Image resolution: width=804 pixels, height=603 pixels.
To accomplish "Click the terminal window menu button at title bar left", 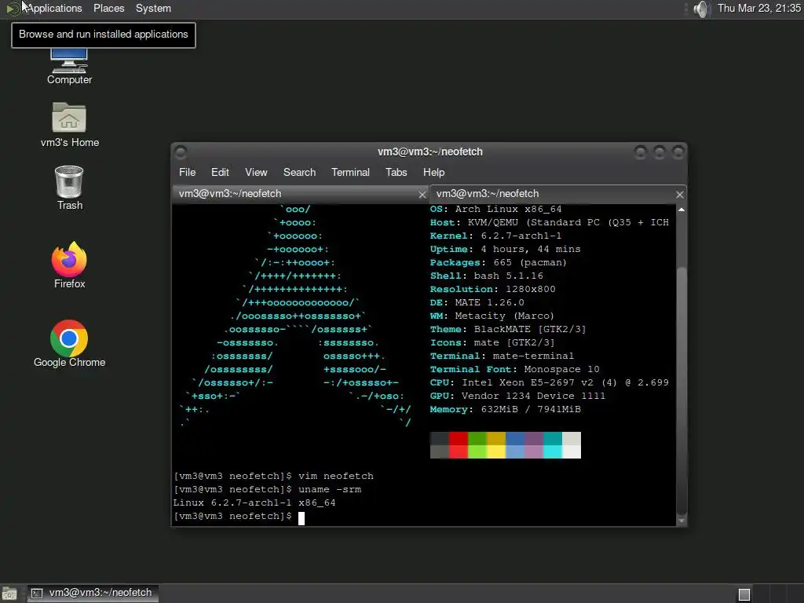I will 181,152.
